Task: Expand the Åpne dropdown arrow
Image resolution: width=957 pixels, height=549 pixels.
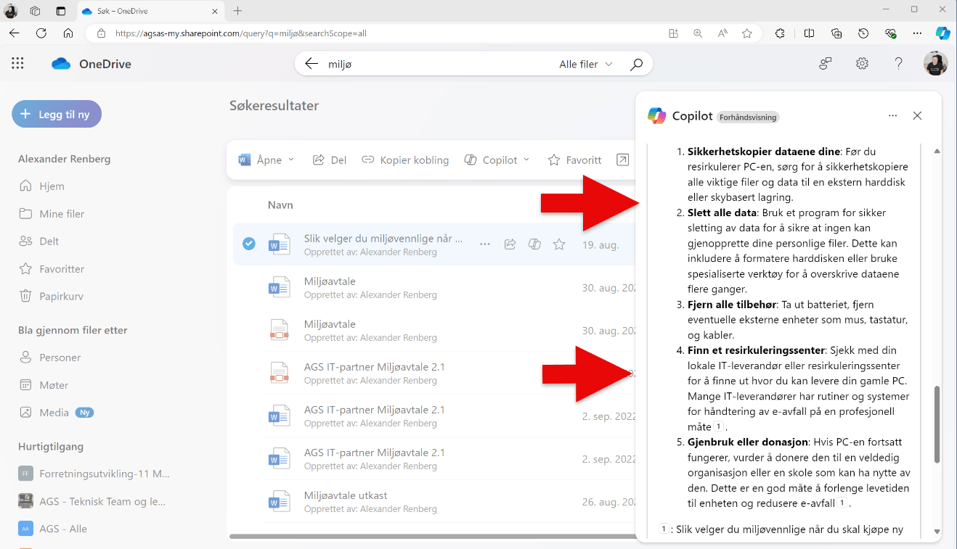Action: pyautogui.click(x=291, y=160)
